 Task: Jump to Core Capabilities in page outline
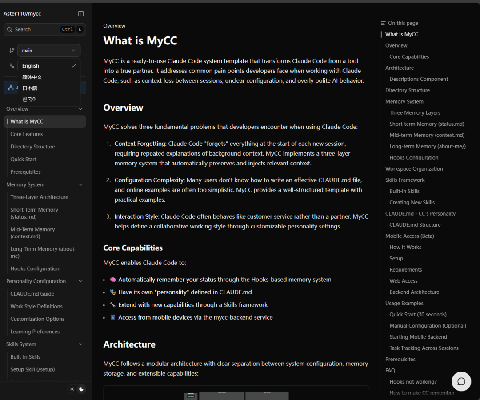tap(409, 56)
